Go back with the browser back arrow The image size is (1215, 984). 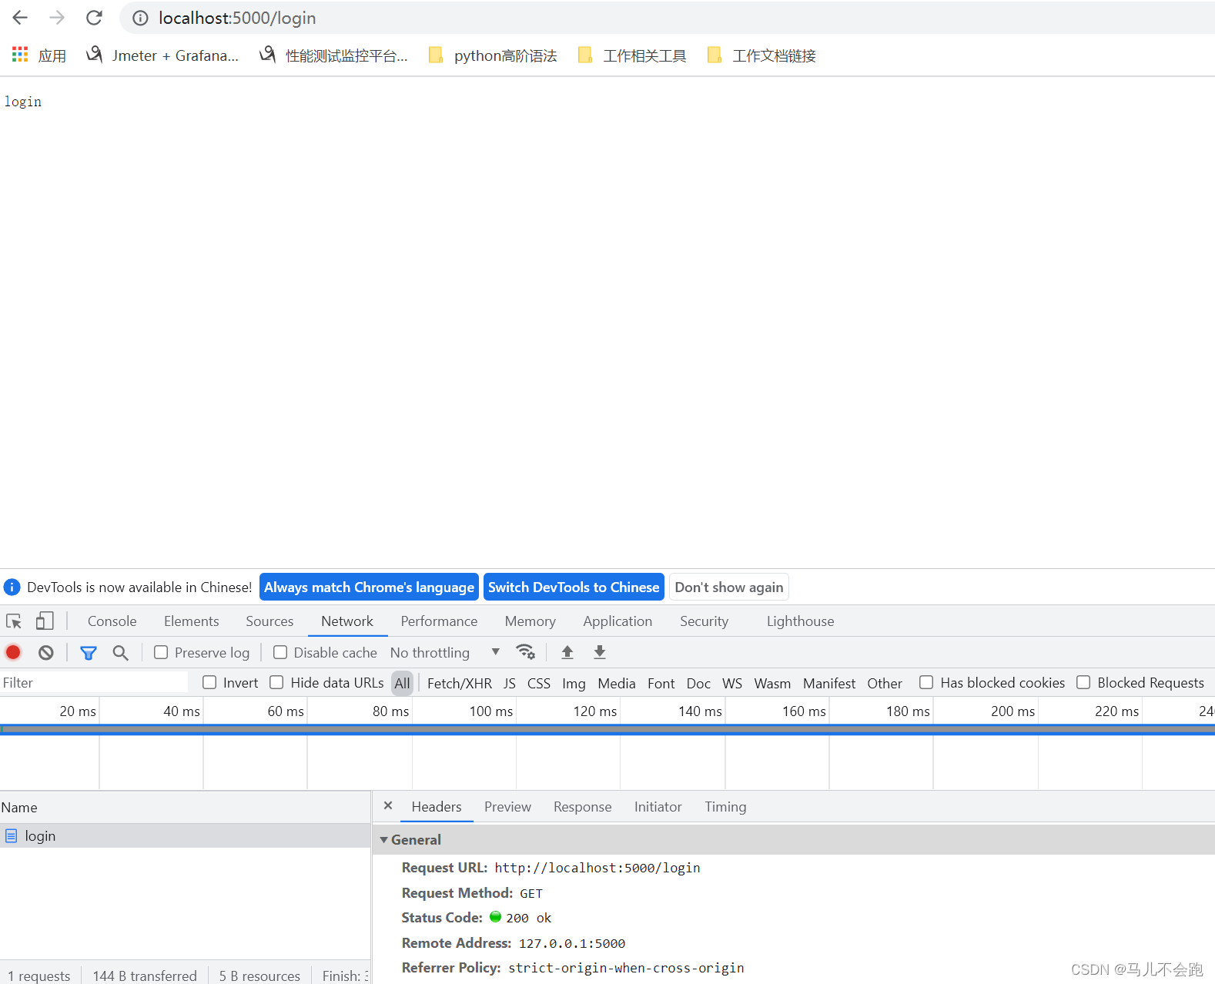pos(20,18)
